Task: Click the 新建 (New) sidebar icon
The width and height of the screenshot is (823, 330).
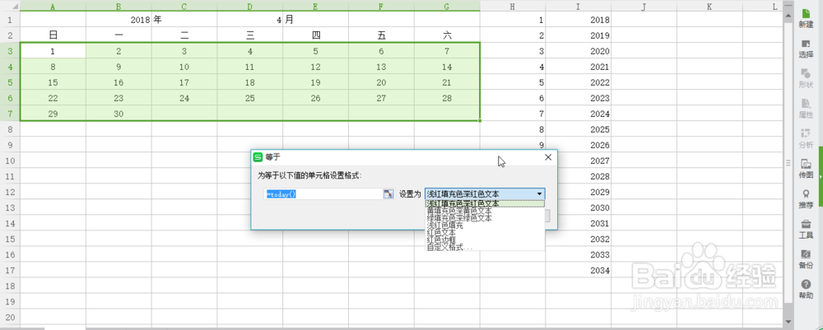Action: pos(806,18)
